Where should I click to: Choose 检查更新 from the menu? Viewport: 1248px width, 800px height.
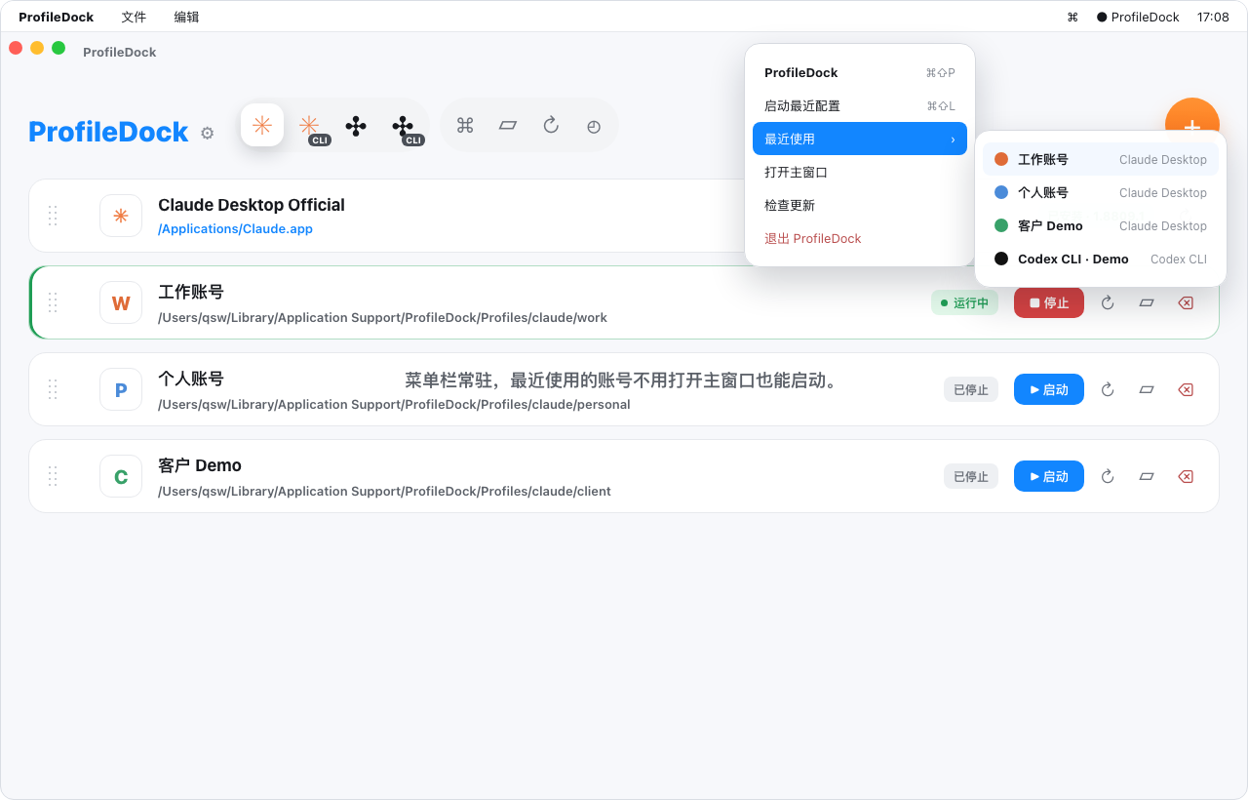click(x=860, y=205)
